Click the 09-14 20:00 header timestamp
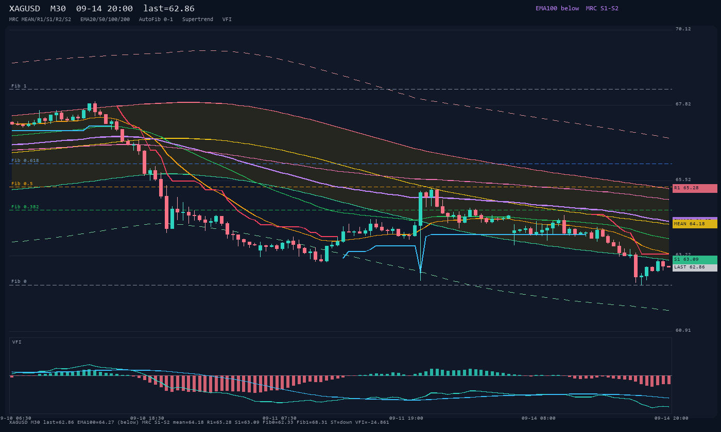 click(x=104, y=9)
